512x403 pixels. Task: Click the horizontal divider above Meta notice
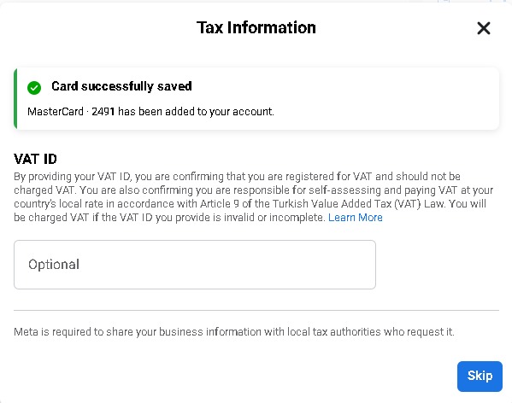click(x=256, y=311)
